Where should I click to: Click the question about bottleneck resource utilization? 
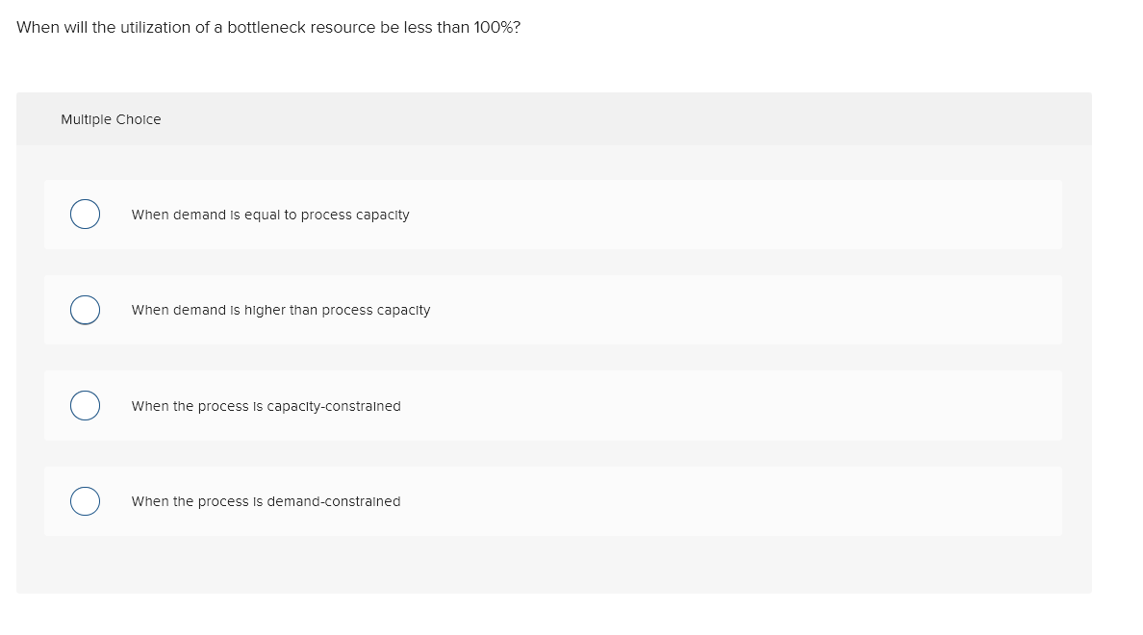[268, 27]
